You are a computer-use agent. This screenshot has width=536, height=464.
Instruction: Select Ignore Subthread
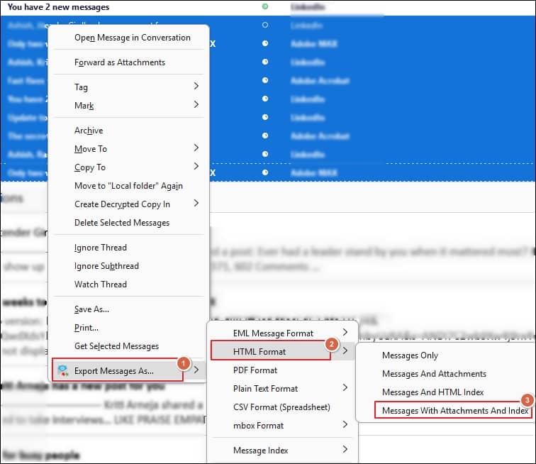106,266
